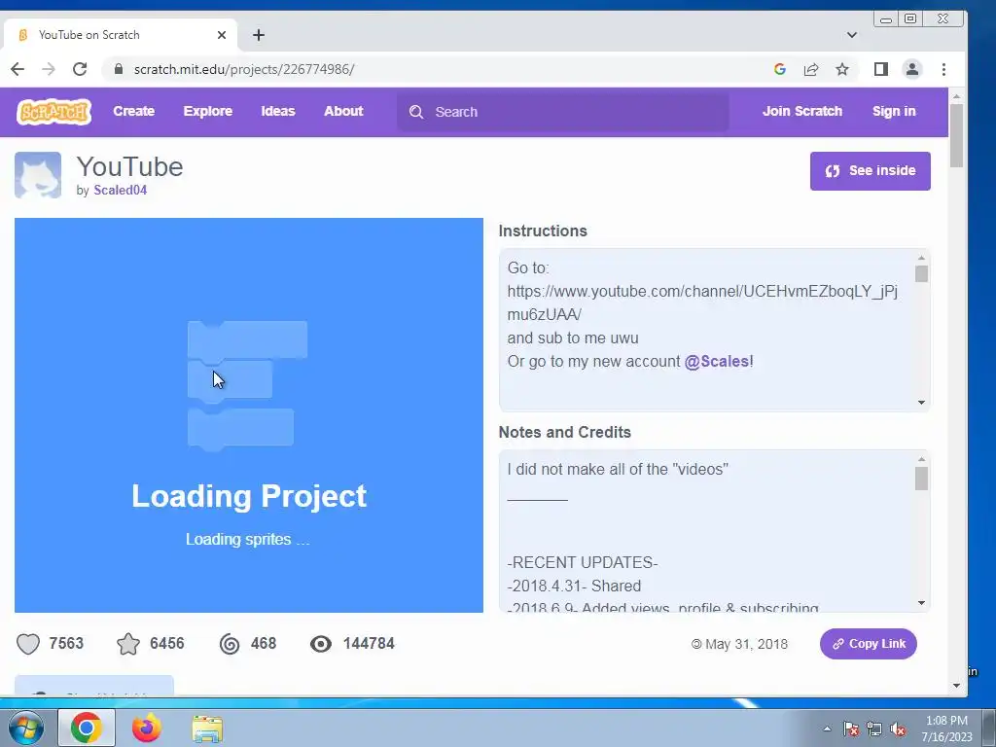Open Firefox from the taskbar

coord(147,728)
